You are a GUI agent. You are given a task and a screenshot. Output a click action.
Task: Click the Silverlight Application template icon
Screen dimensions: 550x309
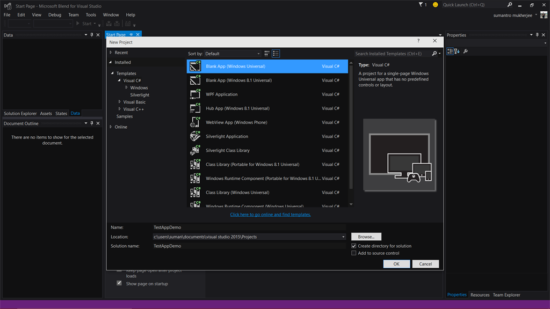[195, 136]
